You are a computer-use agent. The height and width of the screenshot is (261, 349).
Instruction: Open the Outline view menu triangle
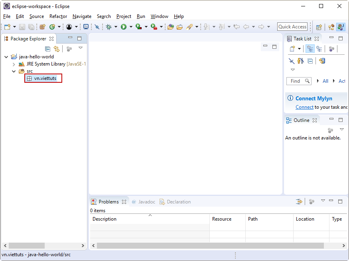[342, 130]
